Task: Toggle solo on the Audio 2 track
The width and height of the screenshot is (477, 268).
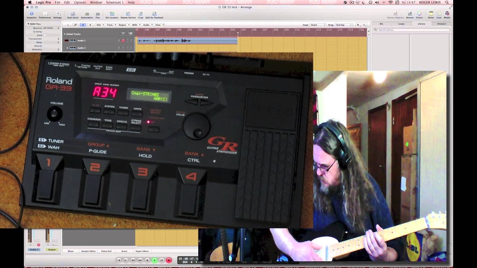Action: [x=131, y=48]
